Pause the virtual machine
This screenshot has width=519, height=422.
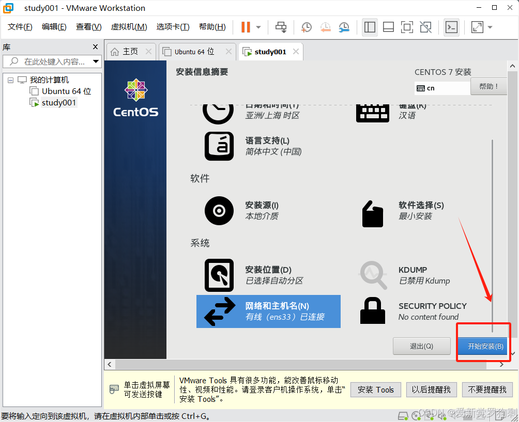coord(246,27)
